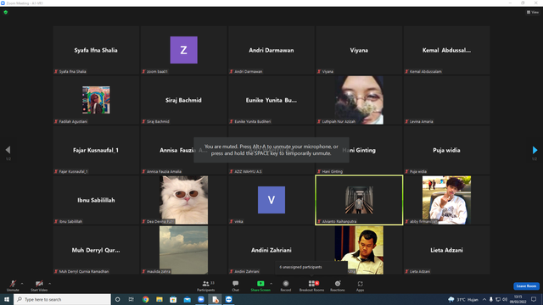
Task: Select the vinka tile with V avatar
Action: coord(271,200)
